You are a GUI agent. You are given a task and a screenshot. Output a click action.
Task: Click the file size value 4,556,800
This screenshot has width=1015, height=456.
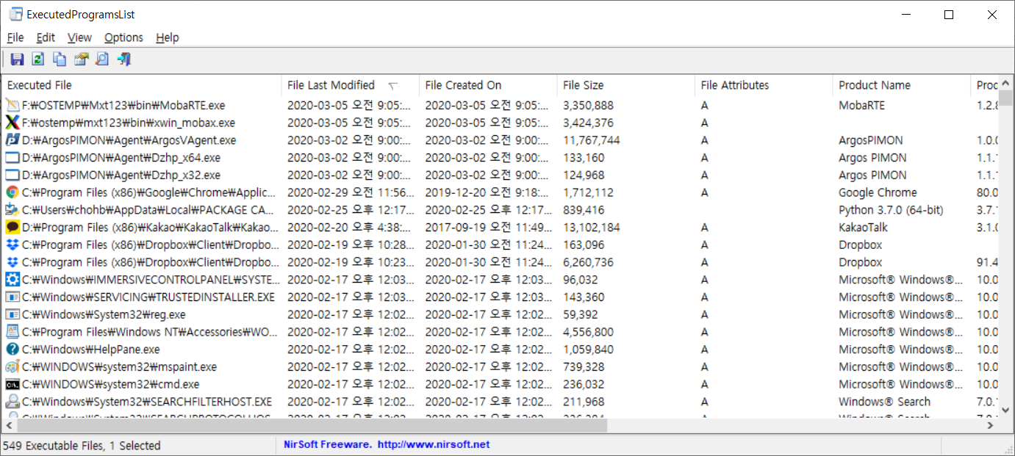[x=588, y=332]
